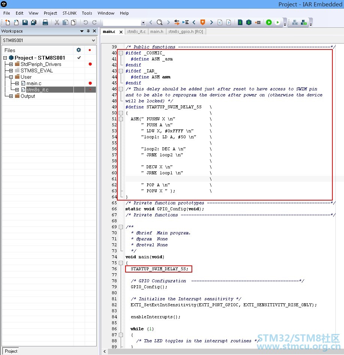Collapse code fold at line 75 main body

point(121,263)
